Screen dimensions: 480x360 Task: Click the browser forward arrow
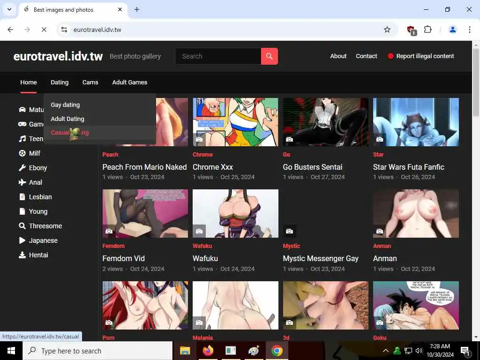click(27, 30)
